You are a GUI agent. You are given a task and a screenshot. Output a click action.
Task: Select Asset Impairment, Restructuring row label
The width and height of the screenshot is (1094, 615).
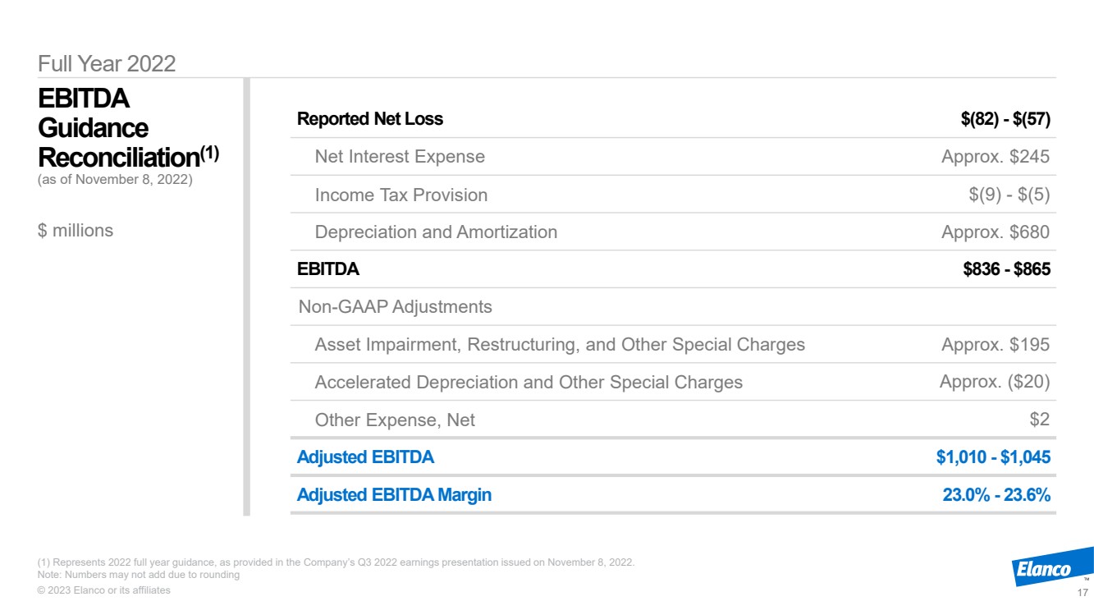(x=560, y=345)
